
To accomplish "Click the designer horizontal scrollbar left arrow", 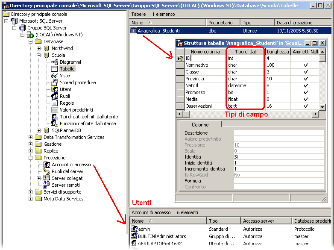I will (x=180, y=114).
